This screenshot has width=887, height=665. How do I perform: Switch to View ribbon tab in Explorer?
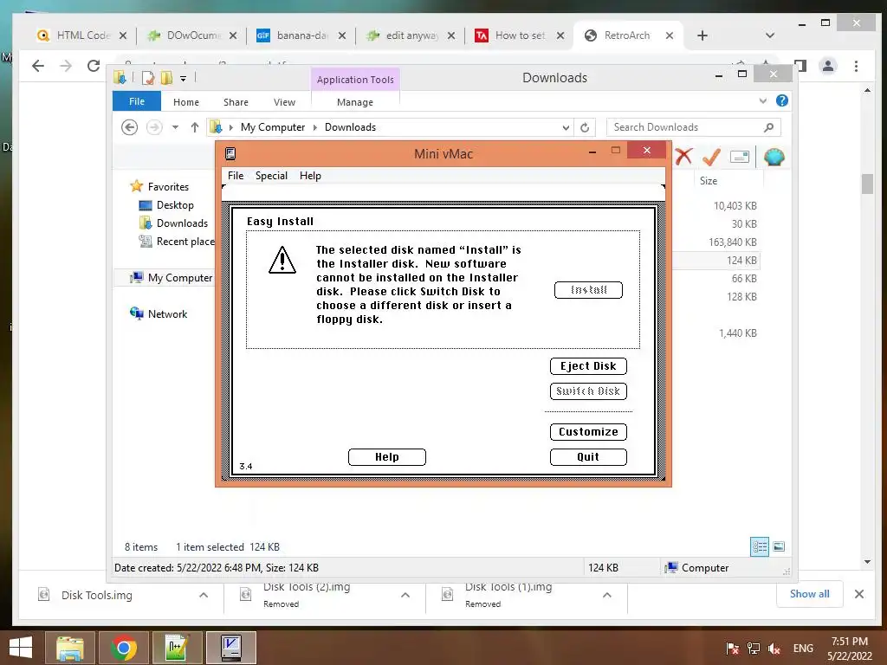point(284,102)
